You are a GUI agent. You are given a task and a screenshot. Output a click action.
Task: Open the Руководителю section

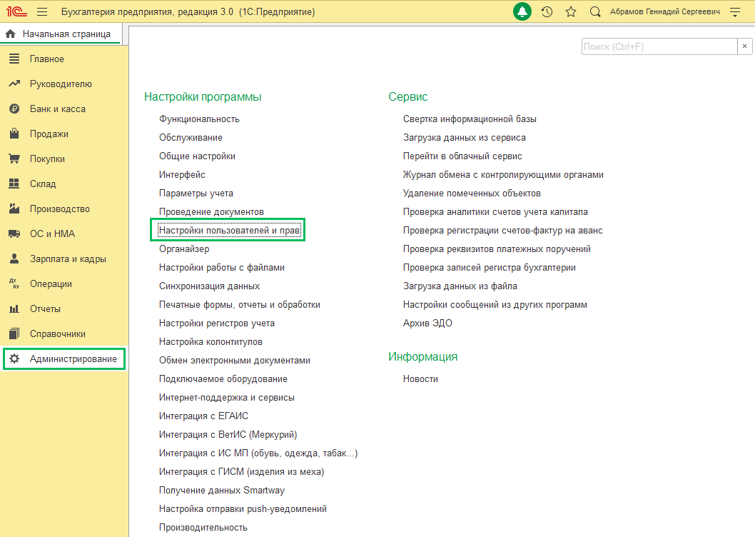61,84
